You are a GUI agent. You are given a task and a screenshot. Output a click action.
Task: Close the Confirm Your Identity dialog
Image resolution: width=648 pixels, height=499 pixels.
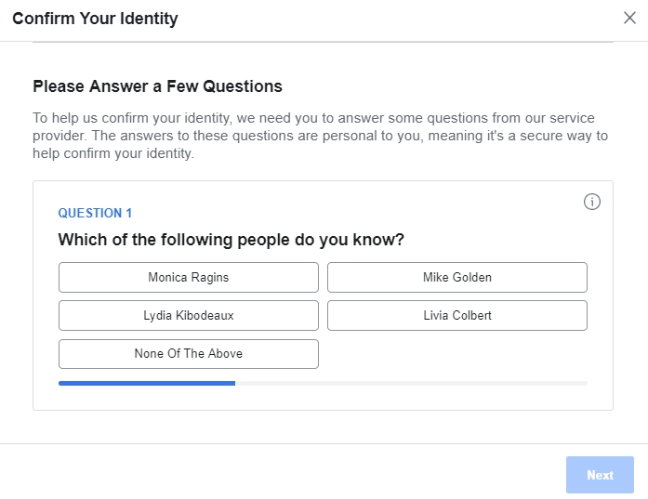pyautogui.click(x=629, y=18)
